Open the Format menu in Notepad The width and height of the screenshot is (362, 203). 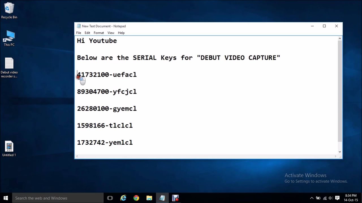click(99, 33)
